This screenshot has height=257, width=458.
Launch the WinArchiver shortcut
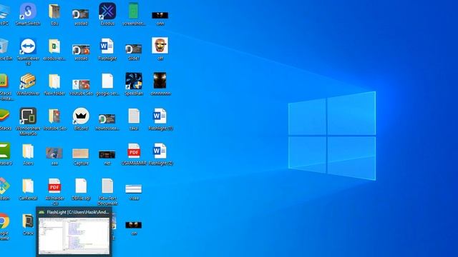coord(28,81)
